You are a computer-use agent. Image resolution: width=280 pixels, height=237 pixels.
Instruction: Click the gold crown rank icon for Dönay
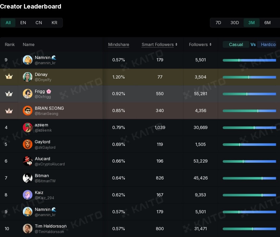(x=9, y=77)
